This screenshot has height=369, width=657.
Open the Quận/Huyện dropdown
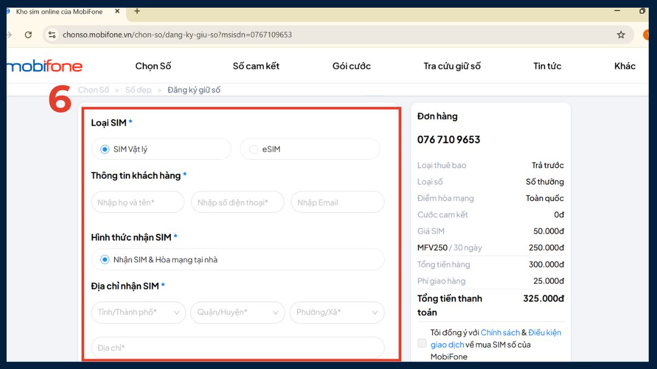[x=238, y=312]
